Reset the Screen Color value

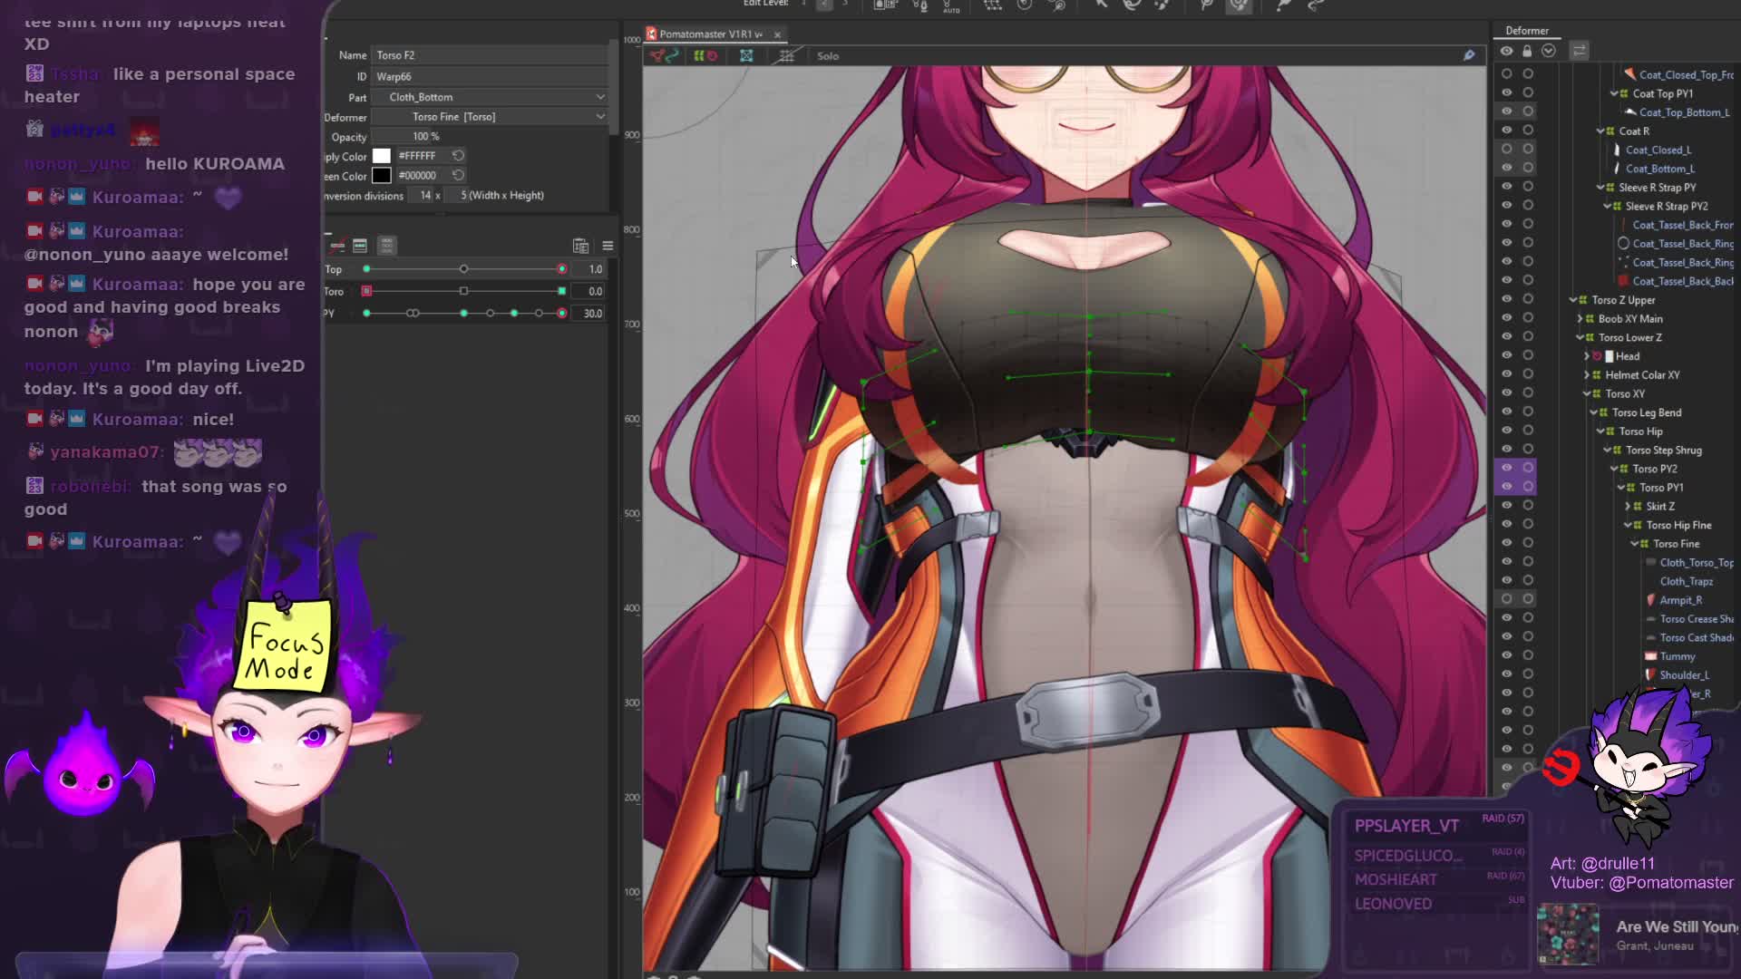[458, 176]
